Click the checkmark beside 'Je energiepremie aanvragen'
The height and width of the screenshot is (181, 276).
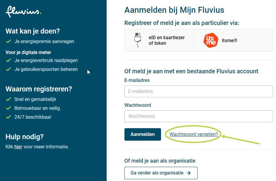(8, 42)
